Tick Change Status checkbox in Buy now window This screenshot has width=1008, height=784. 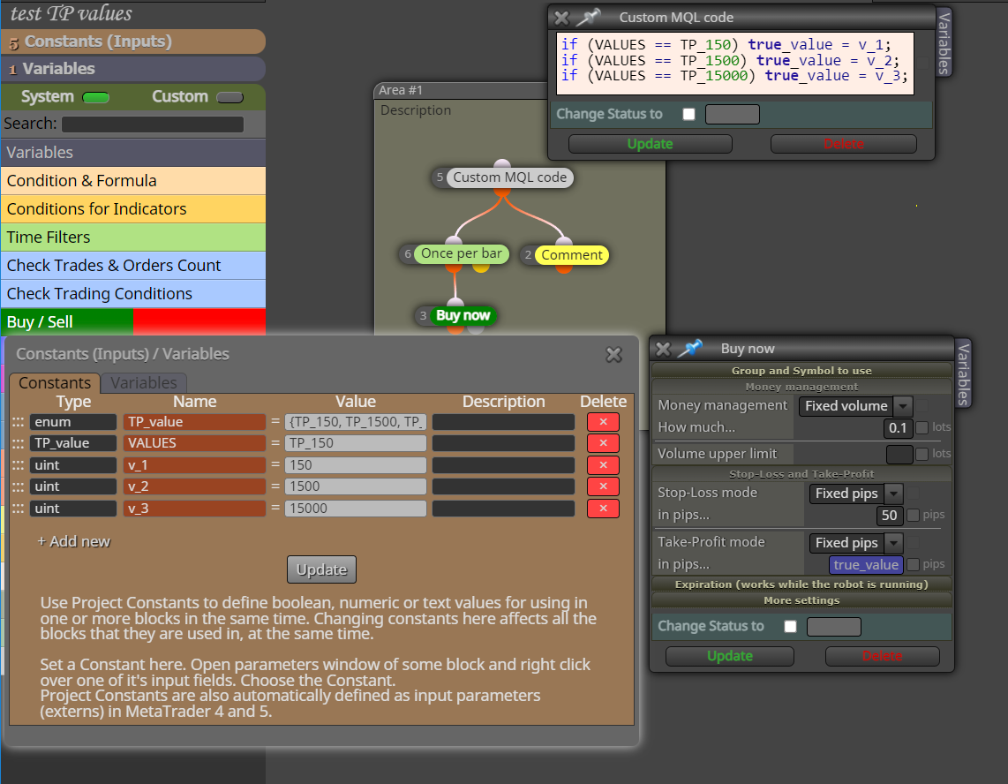[x=791, y=627]
